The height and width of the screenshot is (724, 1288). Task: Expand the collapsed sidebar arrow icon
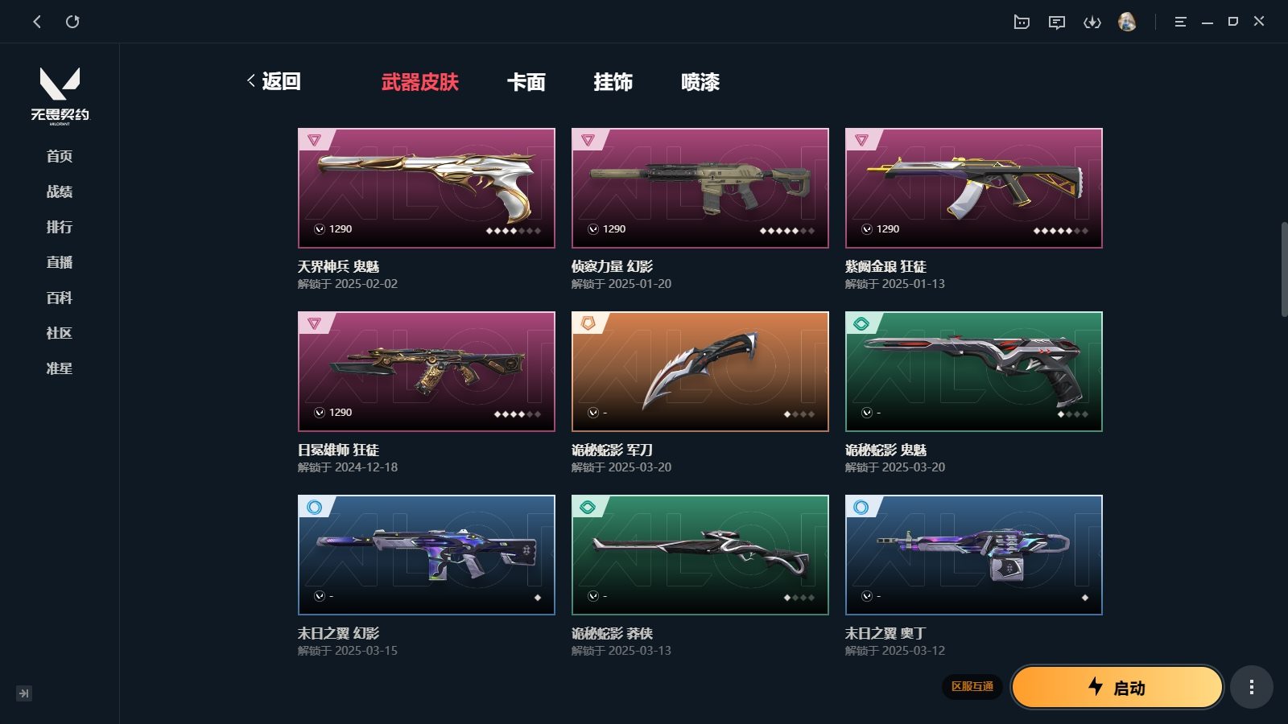click(x=24, y=693)
